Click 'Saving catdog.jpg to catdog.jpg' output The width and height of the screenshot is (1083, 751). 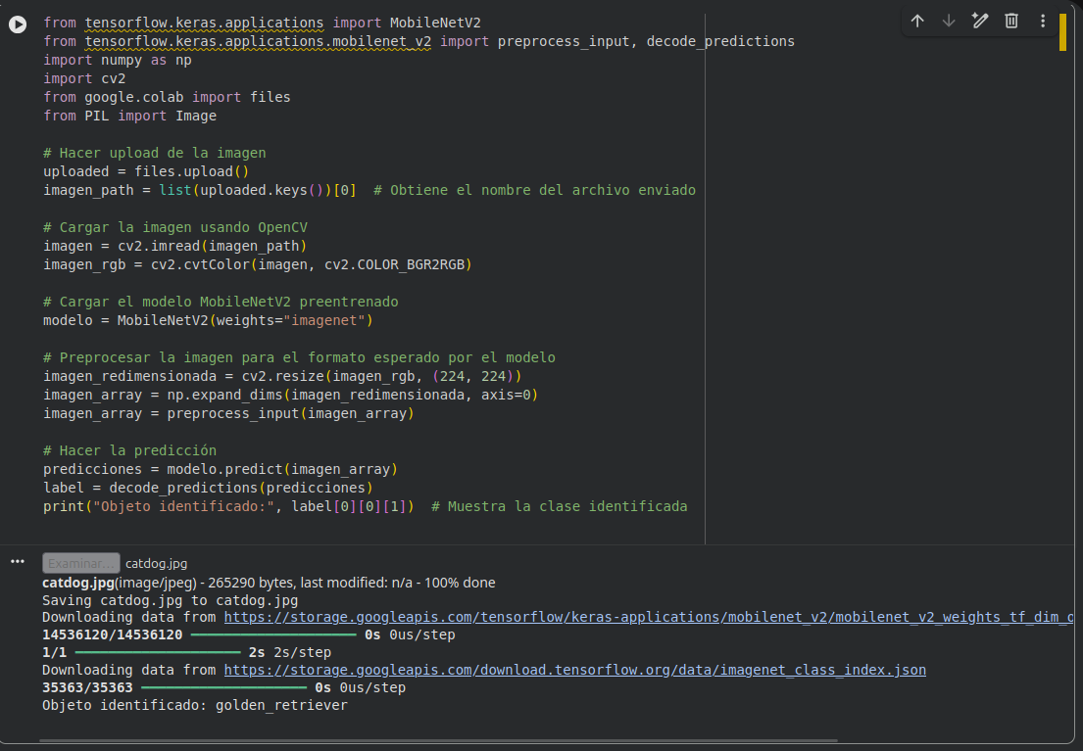click(170, 600)
